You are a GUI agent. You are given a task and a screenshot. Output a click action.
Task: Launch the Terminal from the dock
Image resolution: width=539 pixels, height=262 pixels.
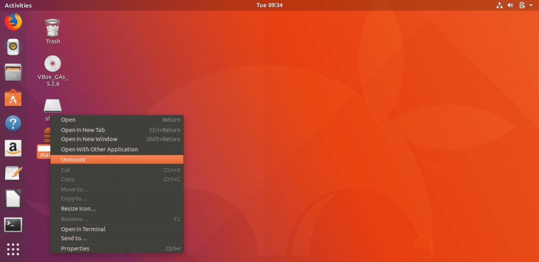click(x=13, y=225)
